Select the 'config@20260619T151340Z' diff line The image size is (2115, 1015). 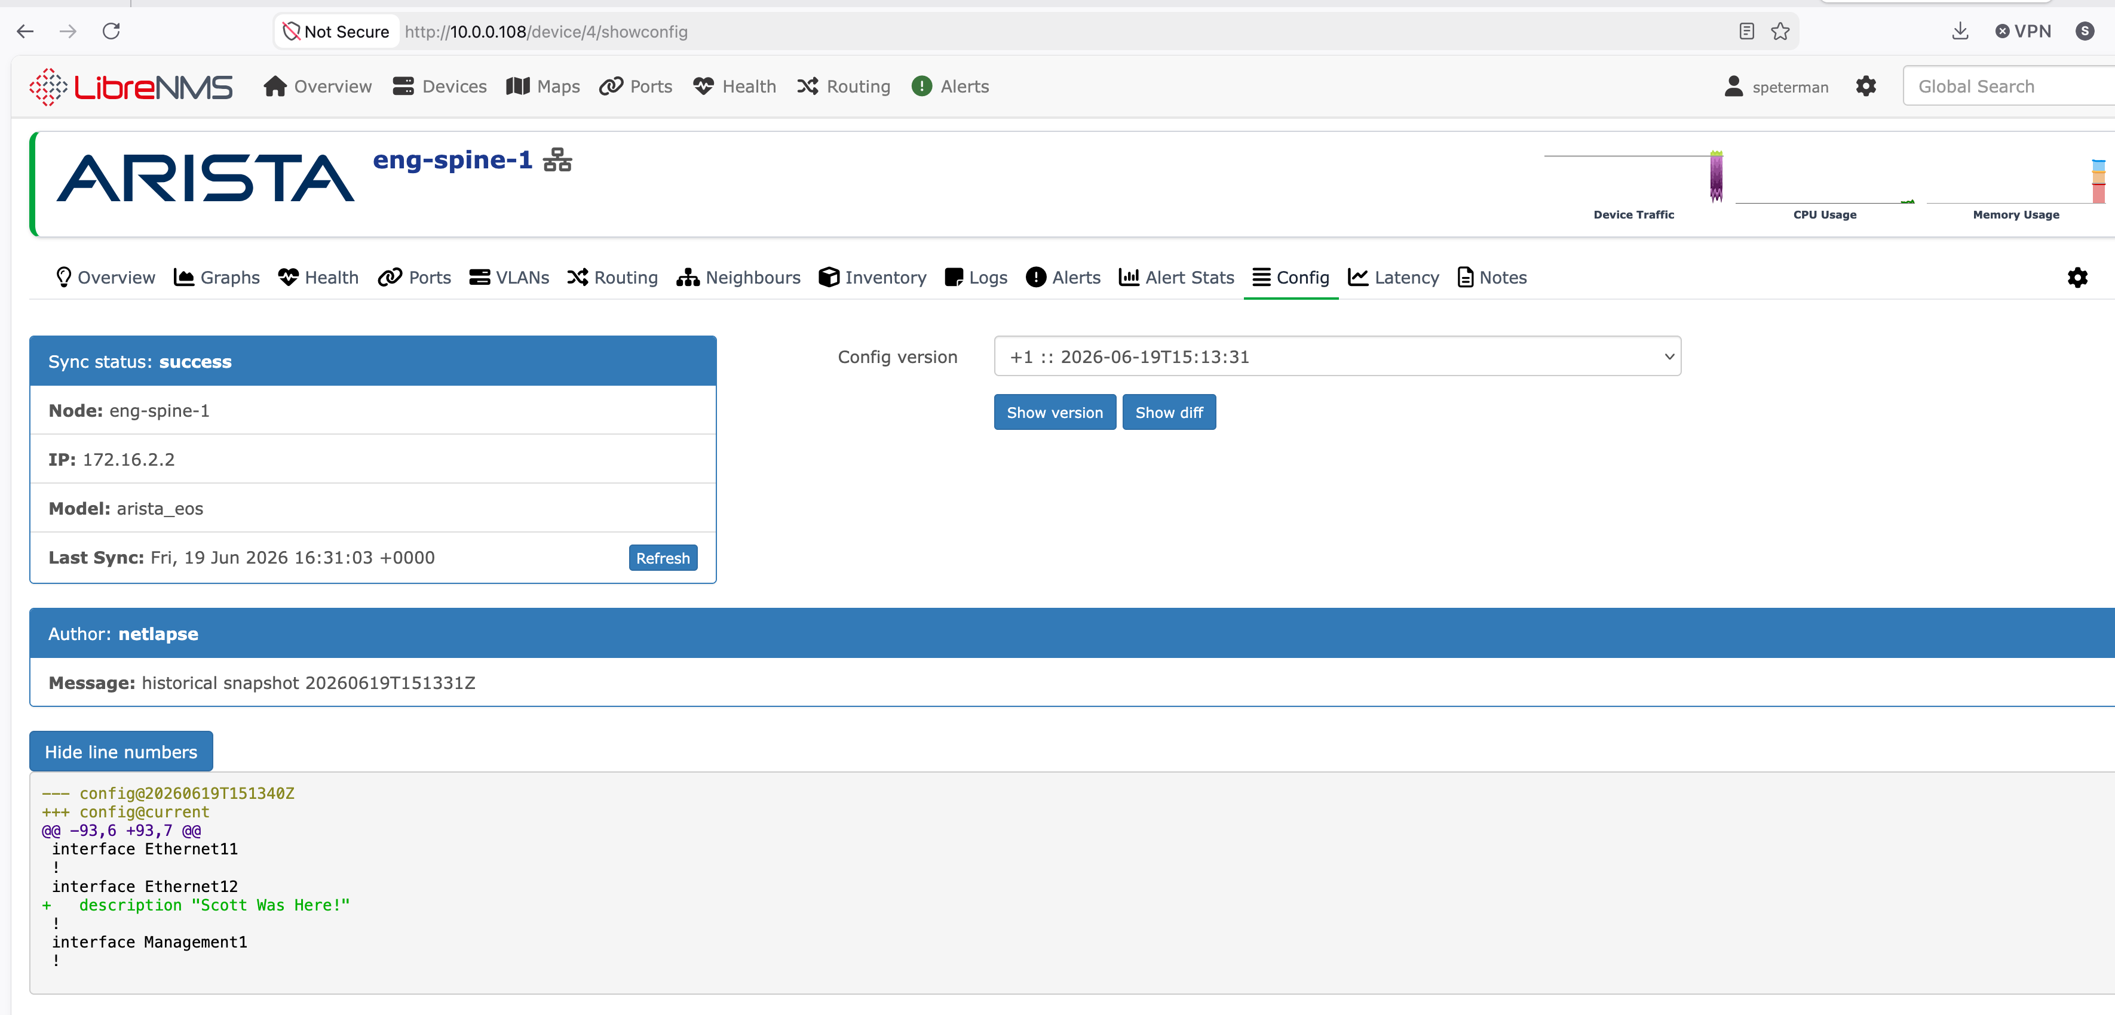pyautogui.click(x=168, y=793)
